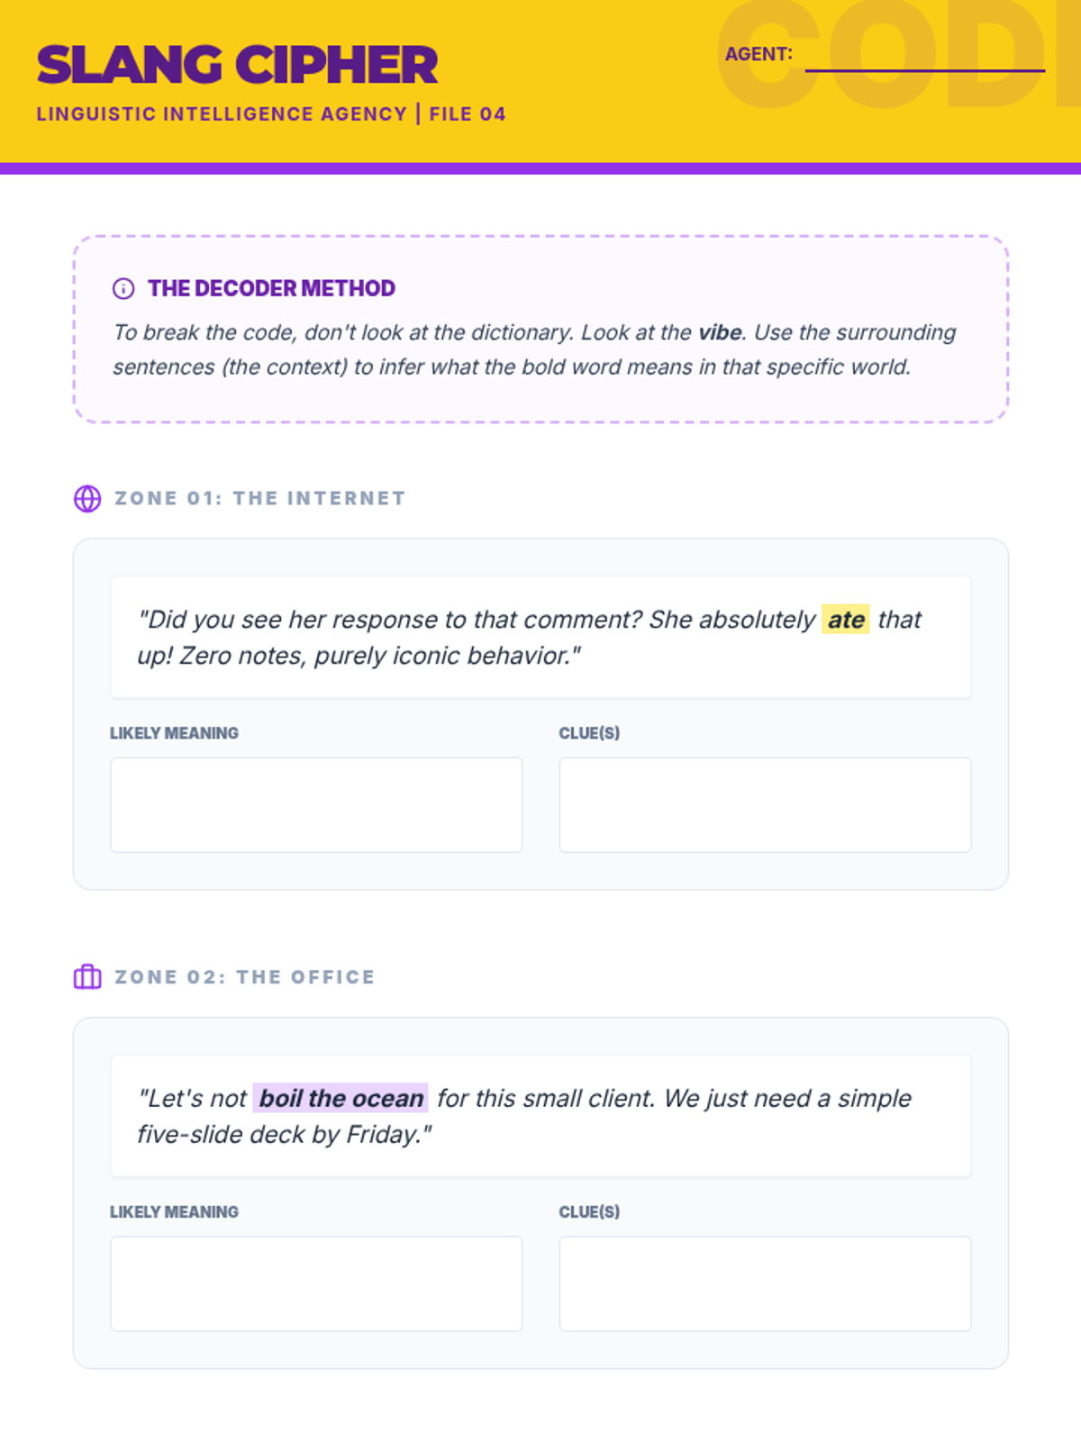This screenshot has height=1441, width=1081.
Task: Click the SLANG CIPHER title
Action: click(x=237, y=65)
